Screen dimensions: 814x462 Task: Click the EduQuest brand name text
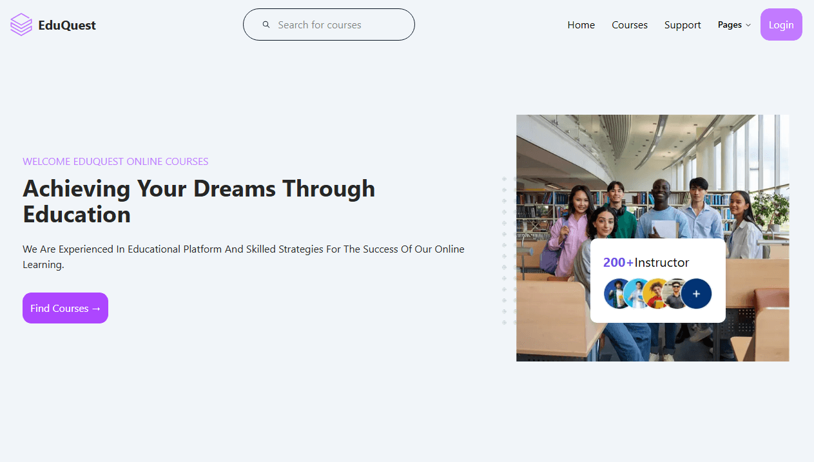point(67,25)
